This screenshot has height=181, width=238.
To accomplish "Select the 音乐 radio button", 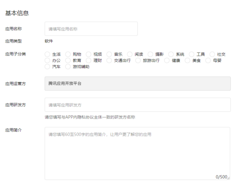I will (x=109, y=54).
